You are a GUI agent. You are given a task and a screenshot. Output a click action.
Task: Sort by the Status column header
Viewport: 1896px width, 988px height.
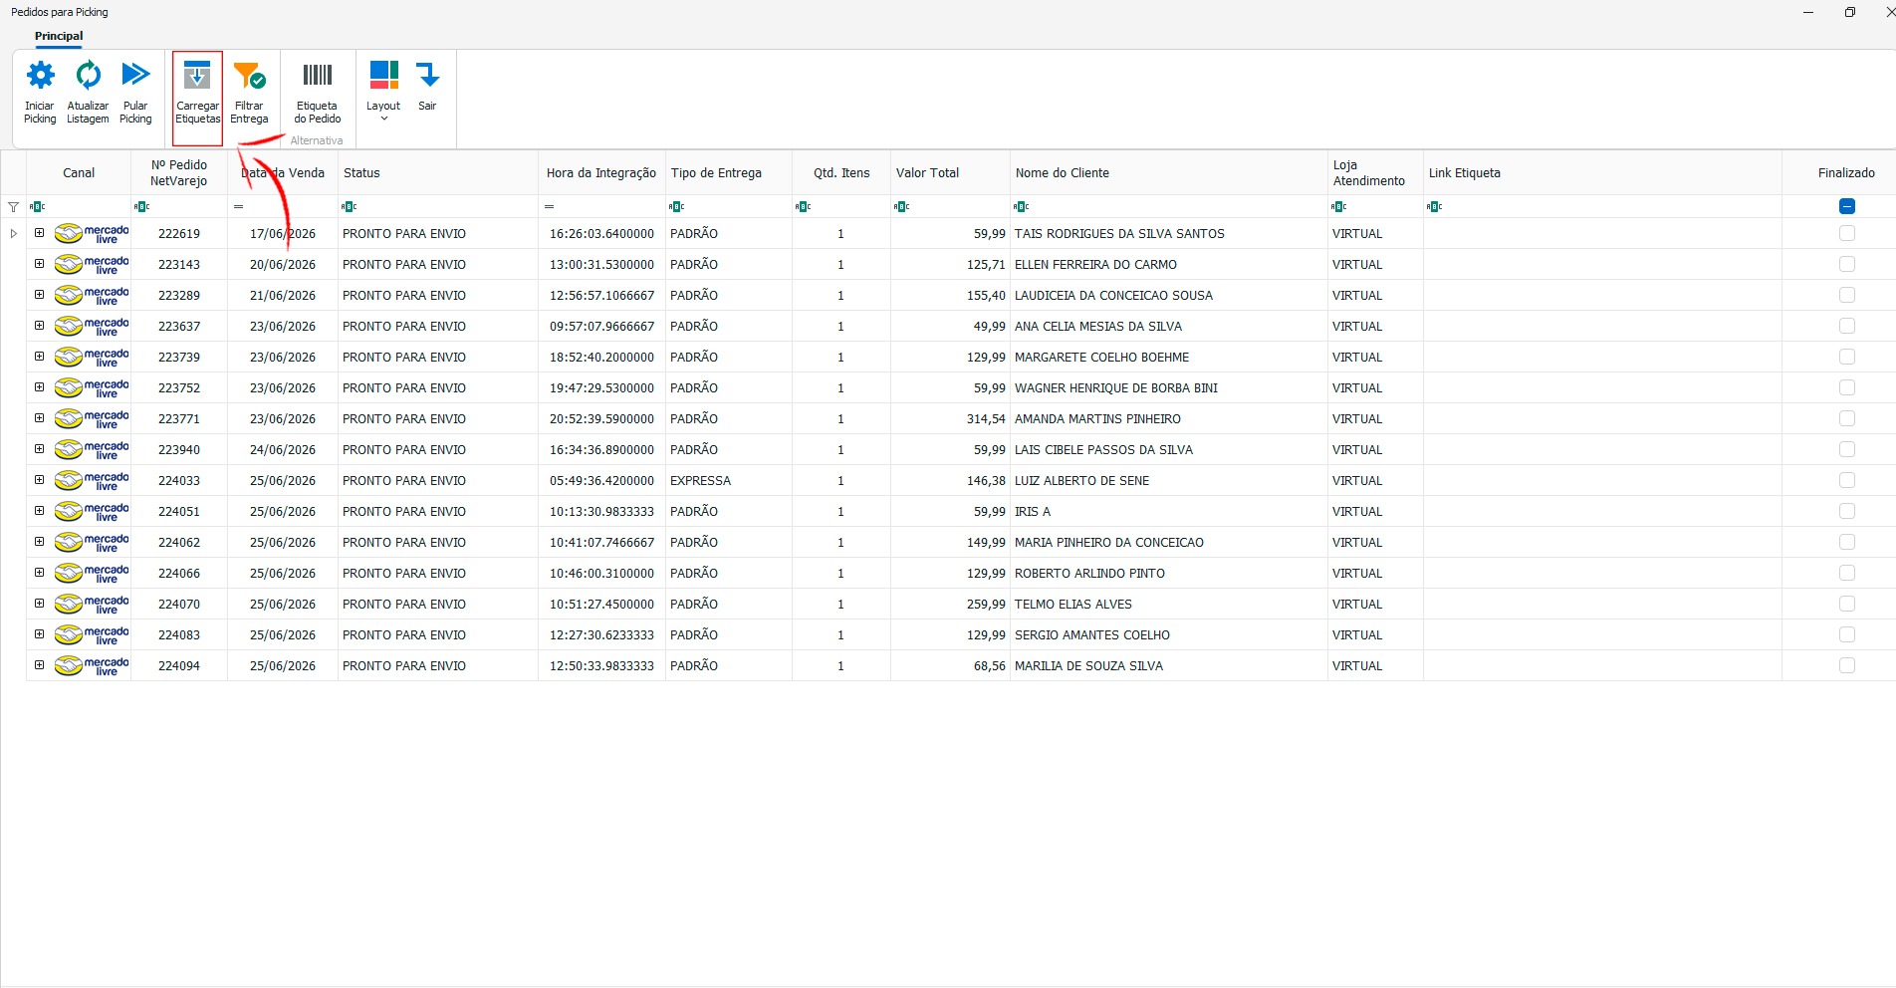coord(438,173)
